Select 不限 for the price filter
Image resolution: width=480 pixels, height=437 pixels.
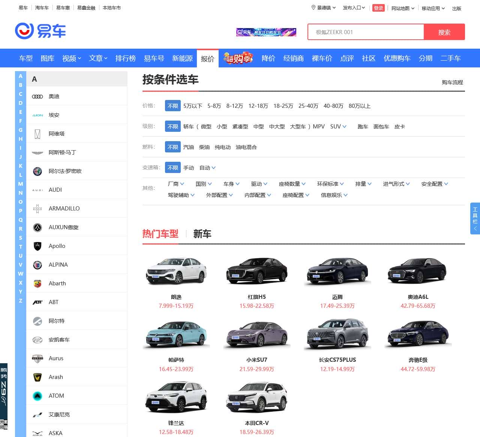[x=173, y=106]
